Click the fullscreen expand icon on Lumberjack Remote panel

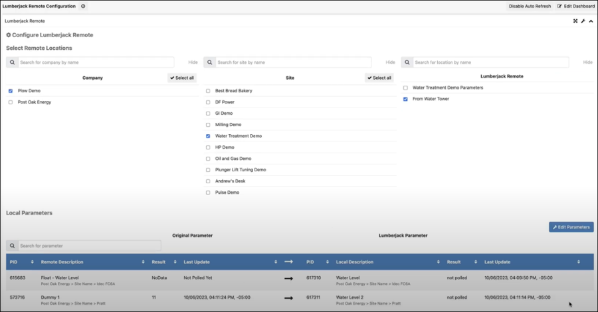575,21
